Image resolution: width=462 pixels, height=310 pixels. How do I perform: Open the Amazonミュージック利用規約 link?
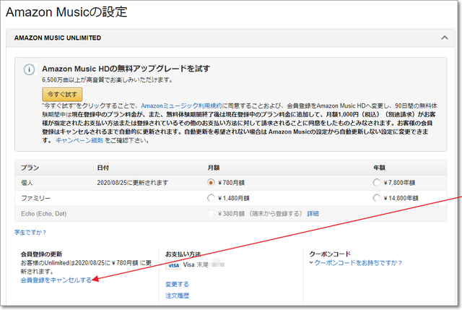pyautogui.click(x=180, y=106)
